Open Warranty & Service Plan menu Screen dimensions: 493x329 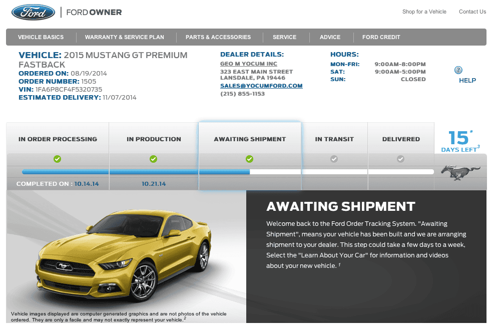[x=125, y=37]
